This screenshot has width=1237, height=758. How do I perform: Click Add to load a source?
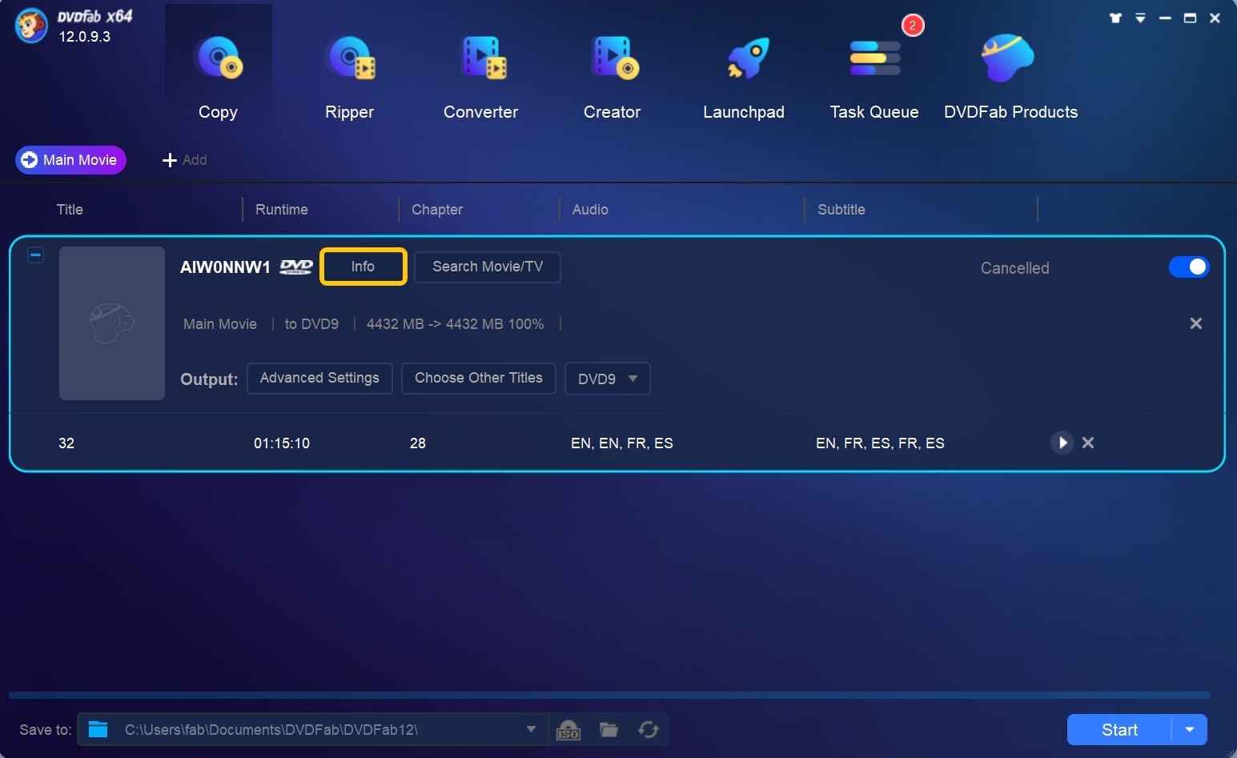click(185, 160)
